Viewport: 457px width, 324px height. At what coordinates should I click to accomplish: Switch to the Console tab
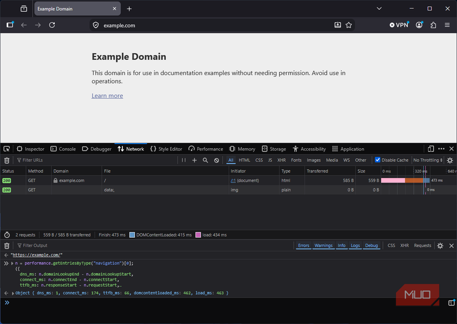pos(63,149)
